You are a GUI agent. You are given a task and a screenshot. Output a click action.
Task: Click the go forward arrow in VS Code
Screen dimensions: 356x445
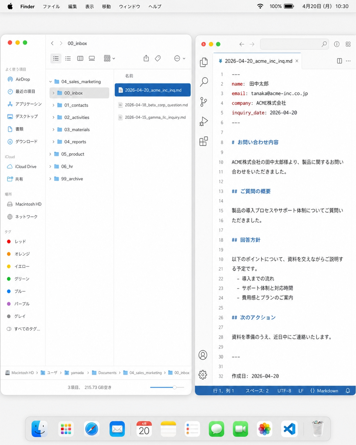[252, 44]
